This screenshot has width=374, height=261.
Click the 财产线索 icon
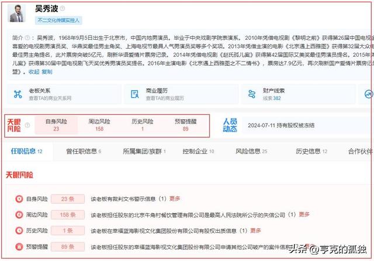(252, 94)
